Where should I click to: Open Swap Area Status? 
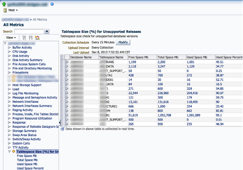tap(25, 135)
